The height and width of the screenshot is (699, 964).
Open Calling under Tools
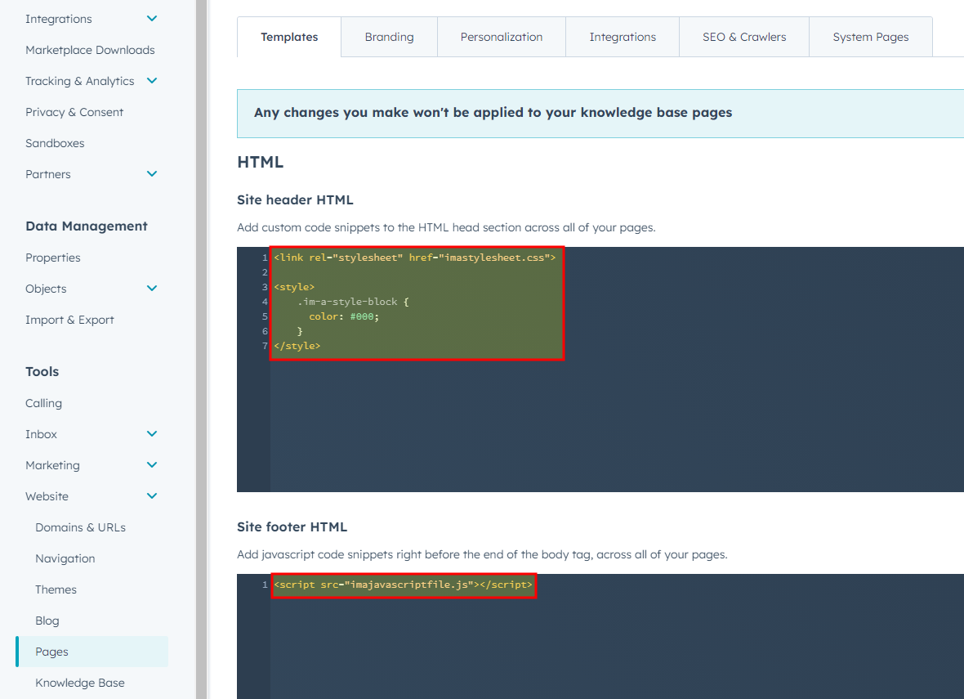pos(43,403)
